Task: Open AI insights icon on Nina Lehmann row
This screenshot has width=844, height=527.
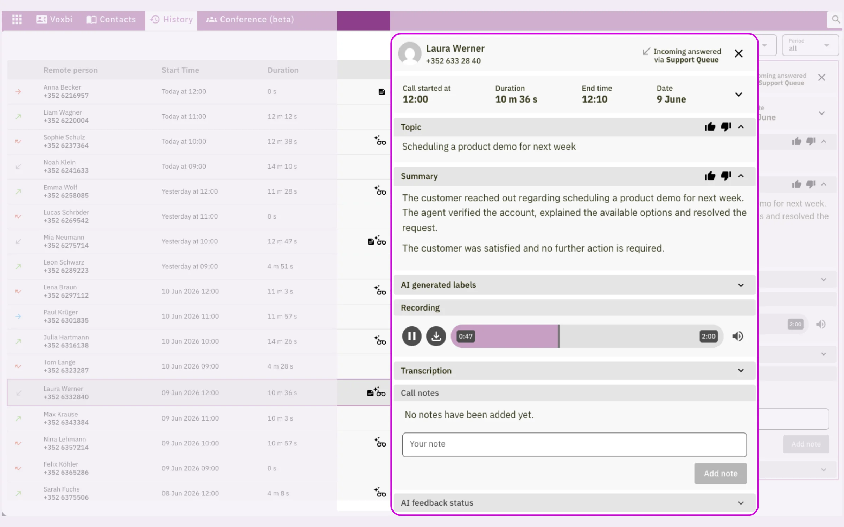Action: [x=380, y=442]
